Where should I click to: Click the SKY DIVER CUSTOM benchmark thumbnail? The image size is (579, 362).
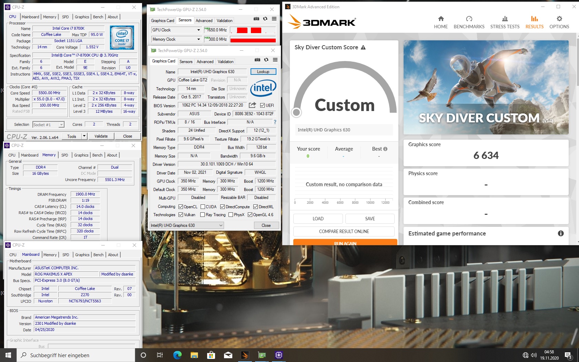(486, 88)
